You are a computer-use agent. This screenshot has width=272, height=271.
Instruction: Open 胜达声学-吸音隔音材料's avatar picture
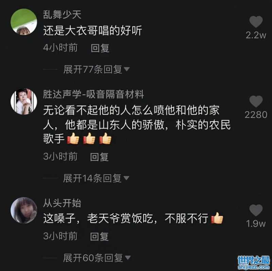click(x=24, y=101)
